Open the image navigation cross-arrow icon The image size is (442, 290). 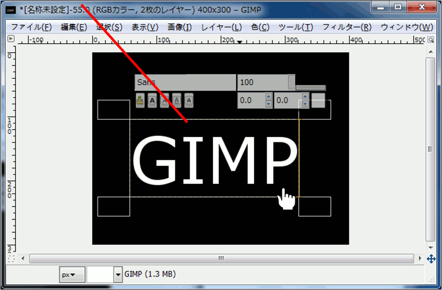point(431,259)
